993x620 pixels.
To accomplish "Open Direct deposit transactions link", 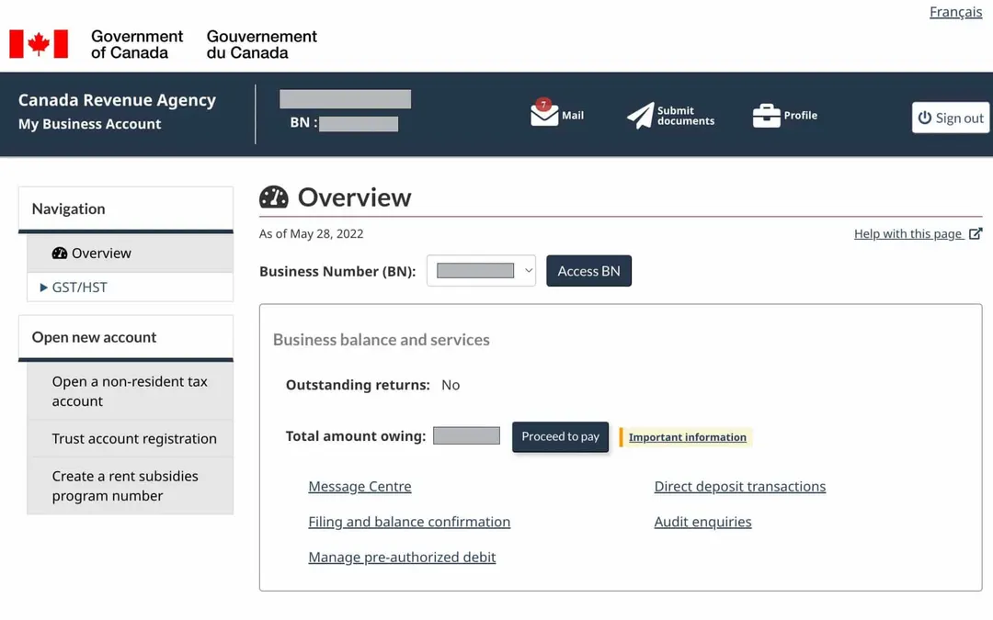I will 739,487.
